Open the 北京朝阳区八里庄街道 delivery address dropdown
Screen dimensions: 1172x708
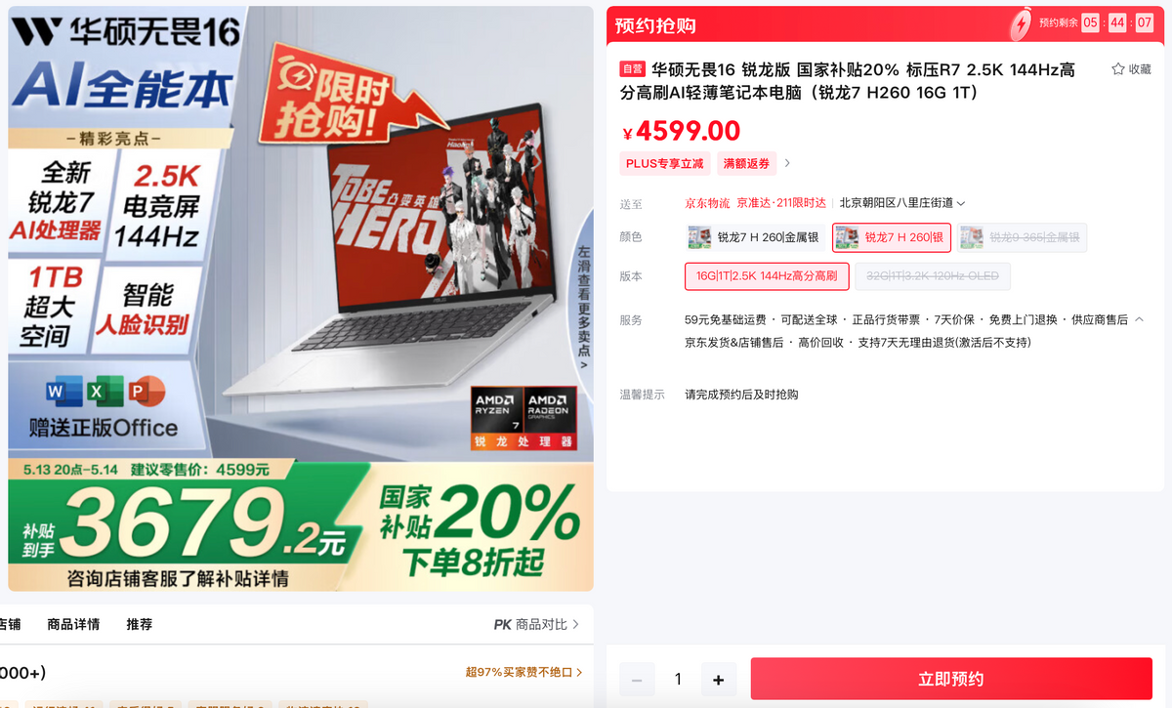tap(902, 203)
